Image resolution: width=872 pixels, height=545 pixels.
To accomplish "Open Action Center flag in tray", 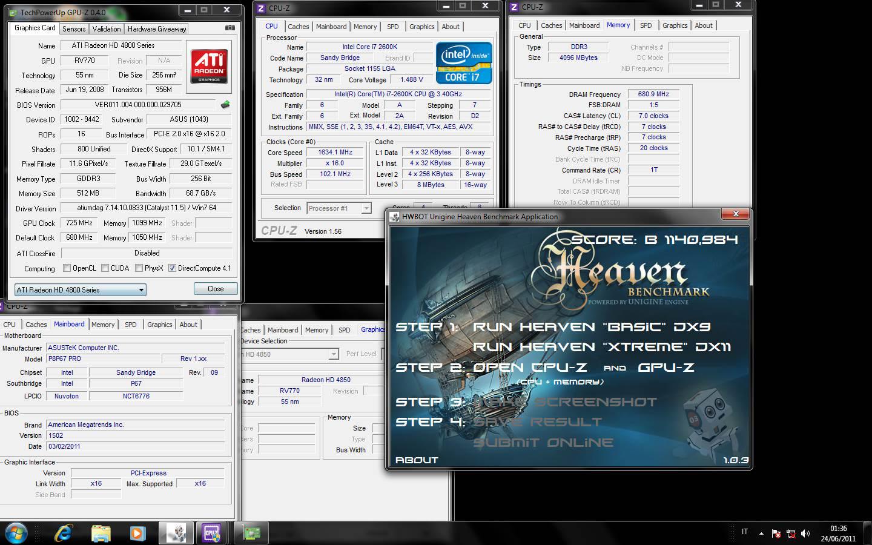I will pyautogui.click(x=776, y=533).
